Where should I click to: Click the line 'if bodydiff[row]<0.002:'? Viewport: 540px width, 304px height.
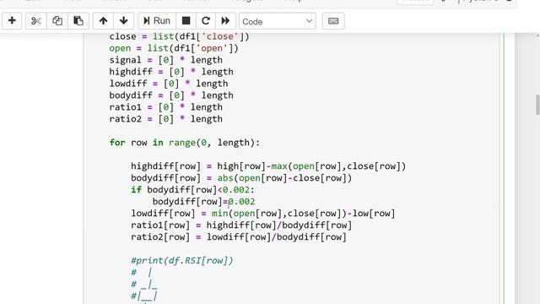click(x=192, y=189)
